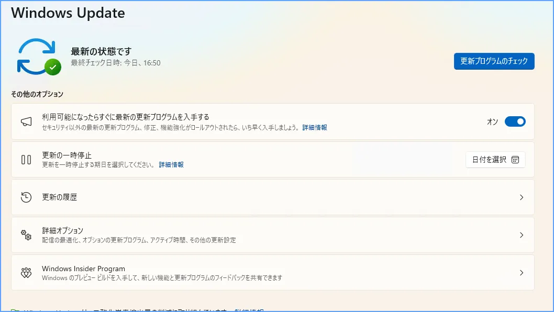Click the Insider Program hearts icon
This screenshot has height=312, width=554.
[26, 273]
